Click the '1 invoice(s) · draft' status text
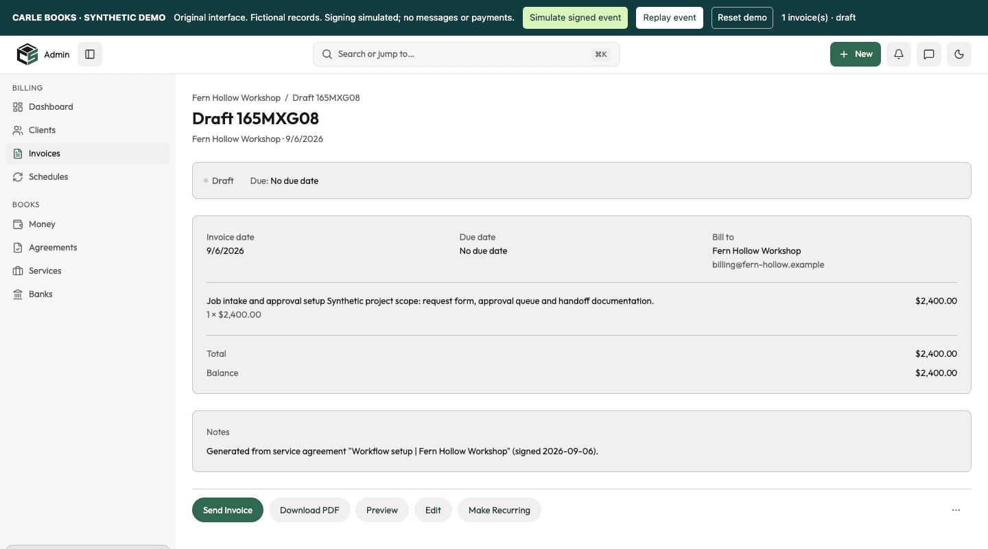The height and width of the screenshot is (549, 988). [819, 18]
